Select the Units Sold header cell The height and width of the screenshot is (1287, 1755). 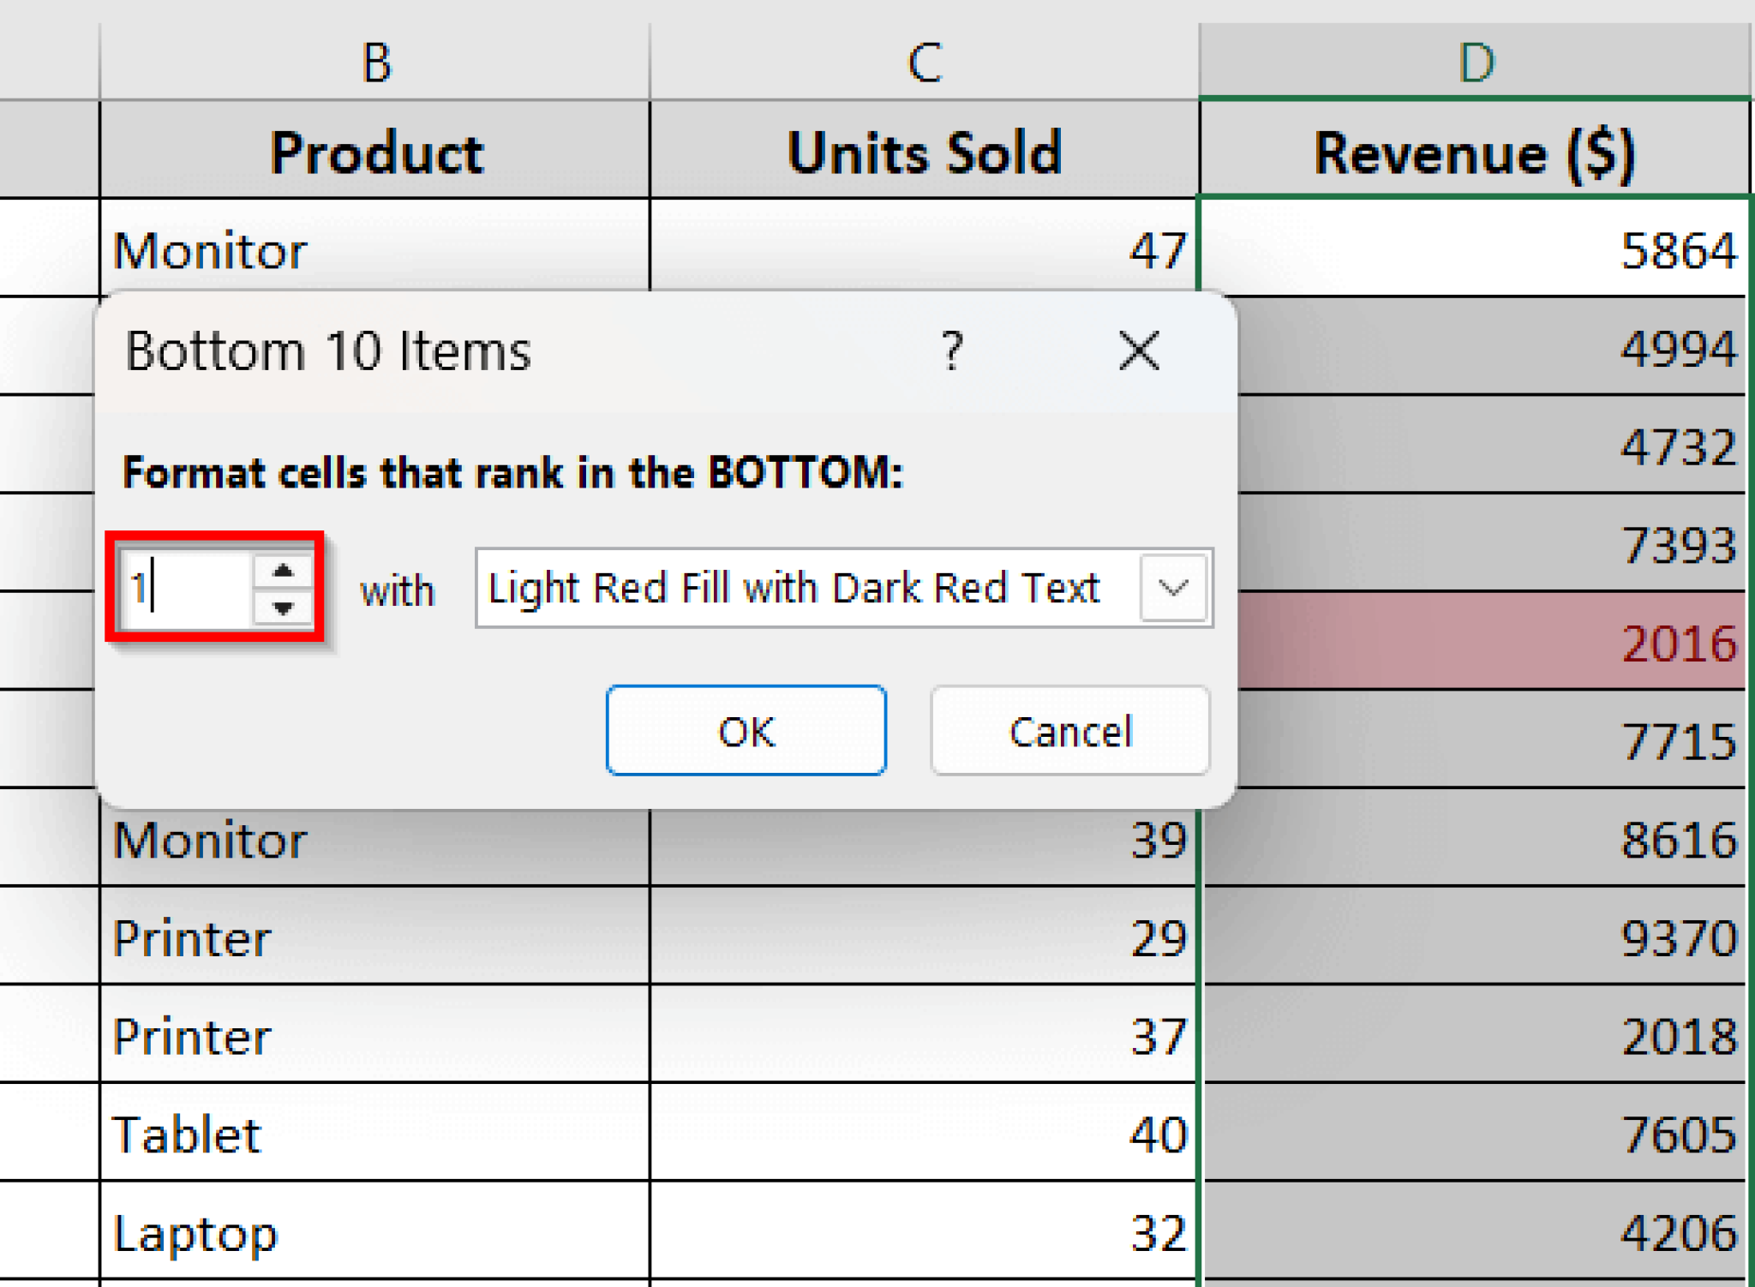click(x=924, y=152)
